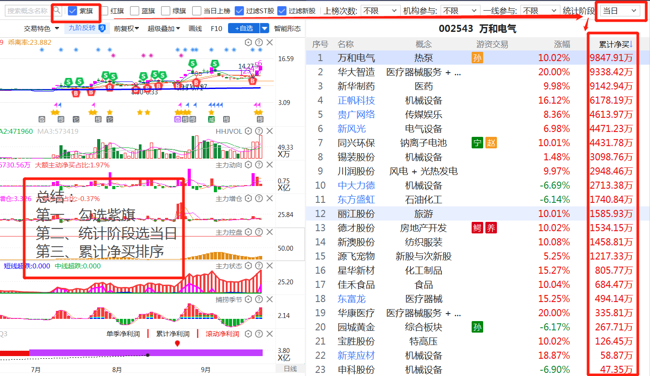Open settings hexagon of main K-line chart
650x376 pixels.
(x=248, y=43)
